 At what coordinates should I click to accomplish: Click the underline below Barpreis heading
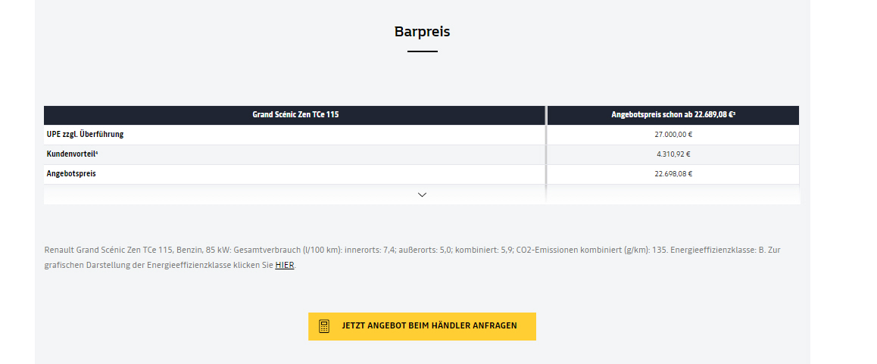[423, 51]
